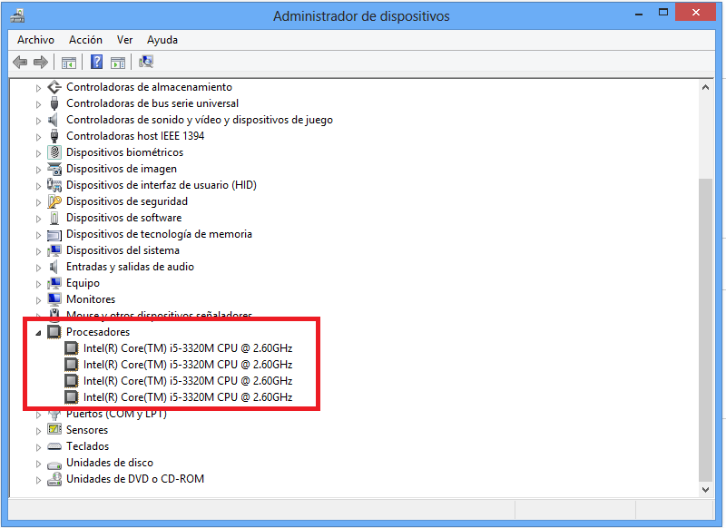The image size is (726, 528).
Task: Show or hide the action pane icon
Action: [118, 62]
